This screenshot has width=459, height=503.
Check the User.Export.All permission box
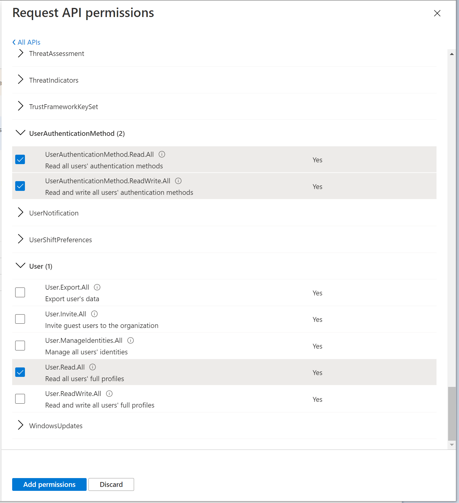pyautogui.click(x=20, y=292)
